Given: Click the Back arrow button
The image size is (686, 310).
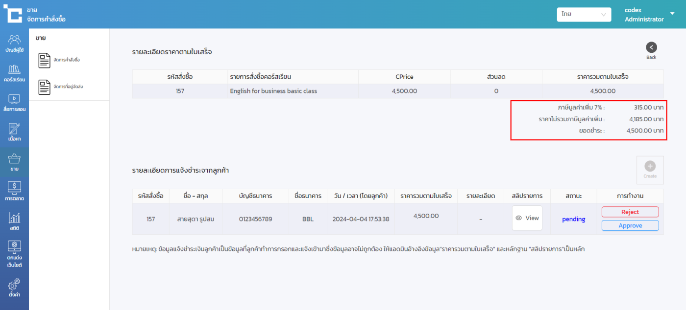Looking at the screenshot, I should [651, 47].
